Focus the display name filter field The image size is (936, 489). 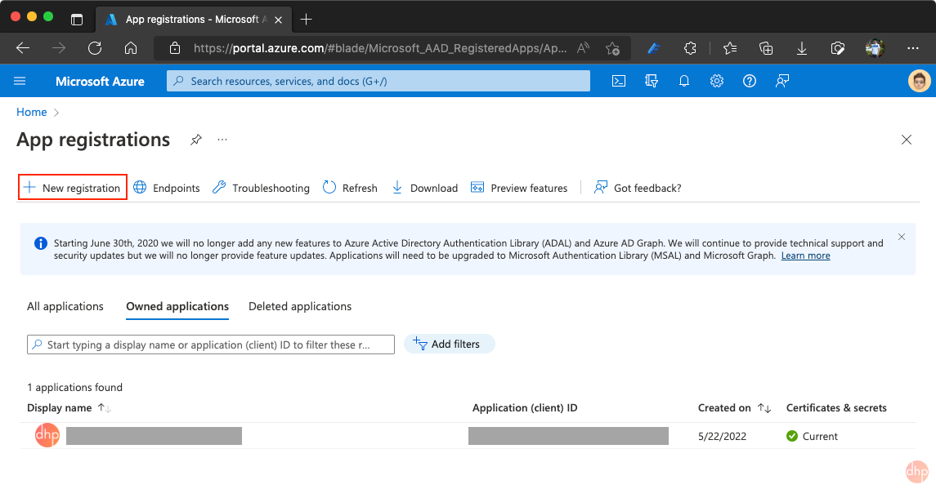click(211, 345)
